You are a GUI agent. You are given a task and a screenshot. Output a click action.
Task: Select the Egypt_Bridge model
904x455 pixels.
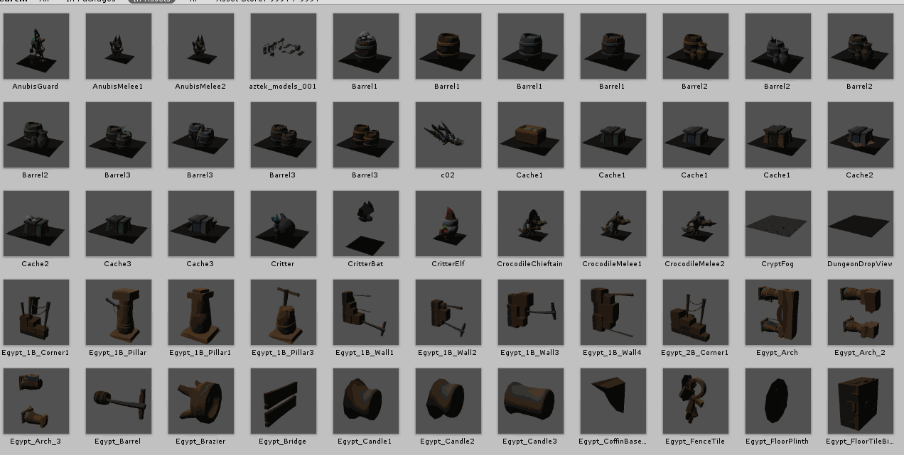point(284,401)
